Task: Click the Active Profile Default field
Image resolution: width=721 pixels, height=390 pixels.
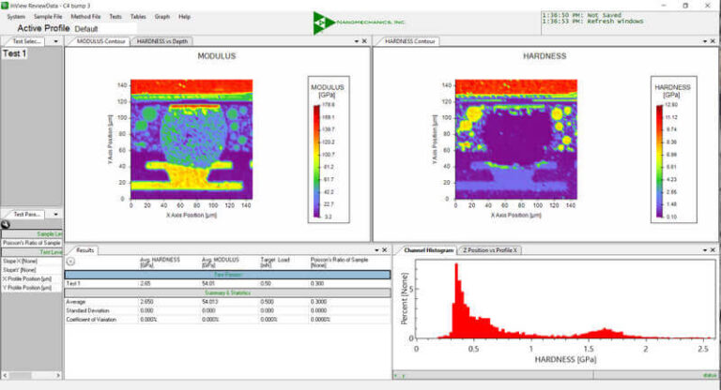Action: [x=87, y=28]
